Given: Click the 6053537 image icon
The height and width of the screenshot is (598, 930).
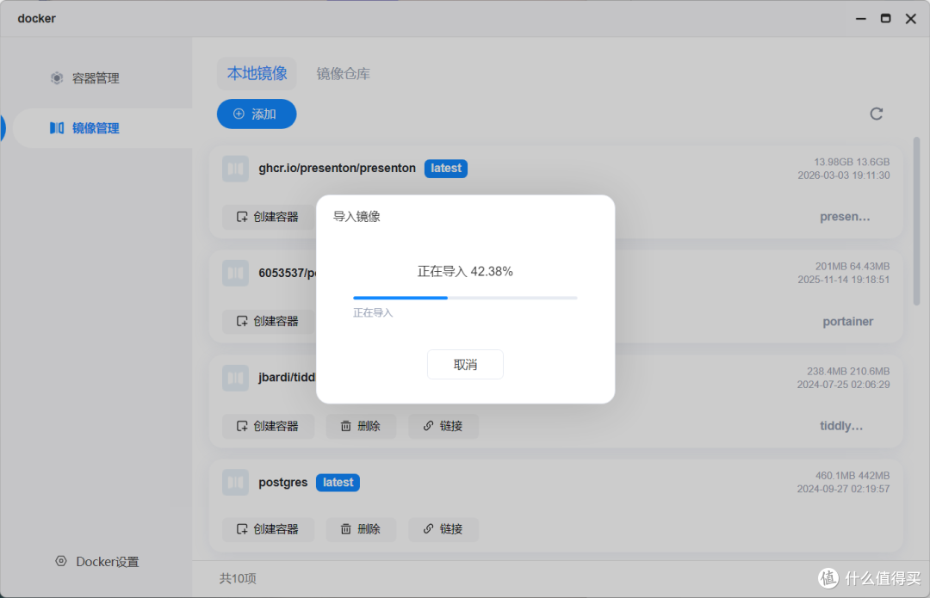Looking at the screenshot, I should pyautogui.click(x=235, y=274).
